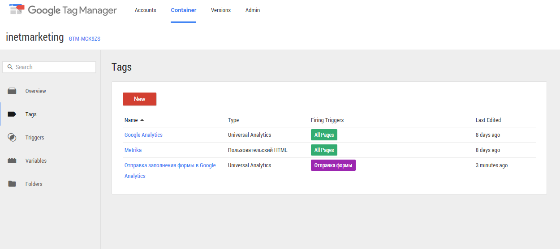Click 8 days ago in Metrika row
This screenshot has width=560, height=249.
point(488,150)
